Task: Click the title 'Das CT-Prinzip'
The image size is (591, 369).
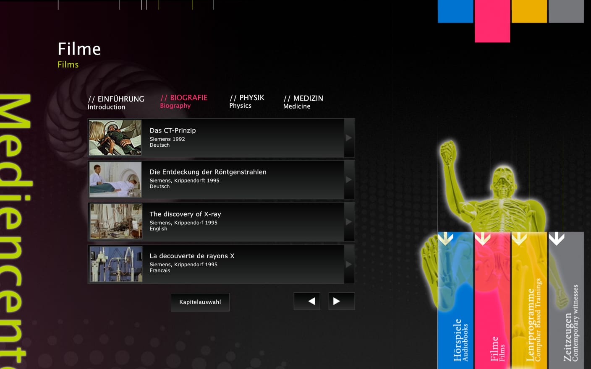Action: click(173, 130)
